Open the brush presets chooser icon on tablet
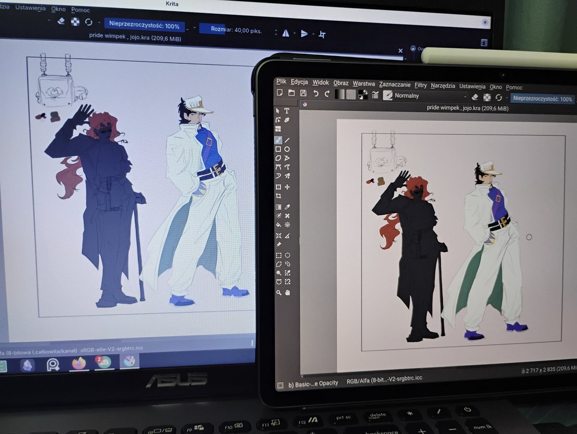This screenshot has width=577, height=434. [x=388, y=96]
